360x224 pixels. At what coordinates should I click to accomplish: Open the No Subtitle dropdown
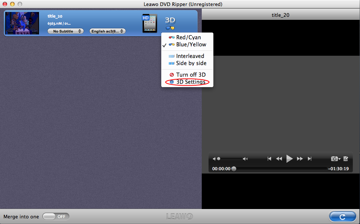65,31
